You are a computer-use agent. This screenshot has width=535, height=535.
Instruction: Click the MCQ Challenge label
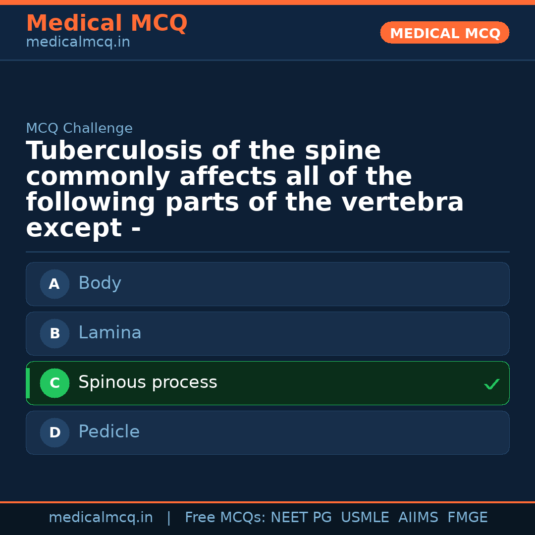[79, 129]
